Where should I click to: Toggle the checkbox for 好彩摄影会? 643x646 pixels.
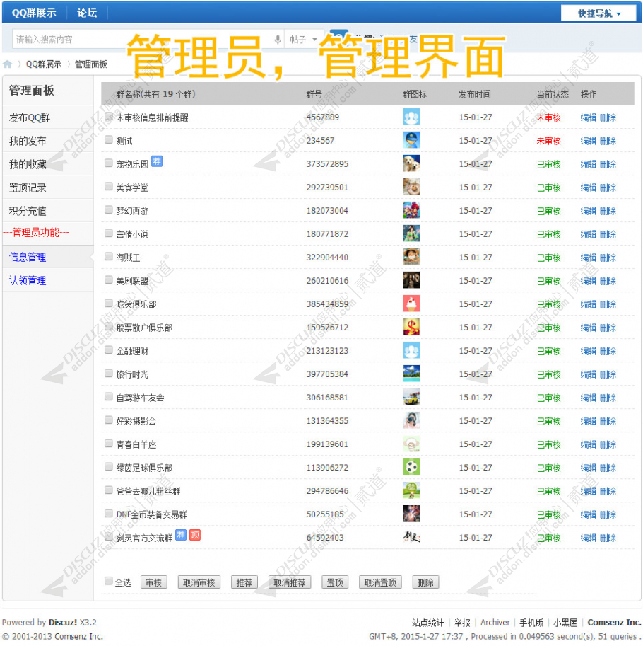(109, 420)
